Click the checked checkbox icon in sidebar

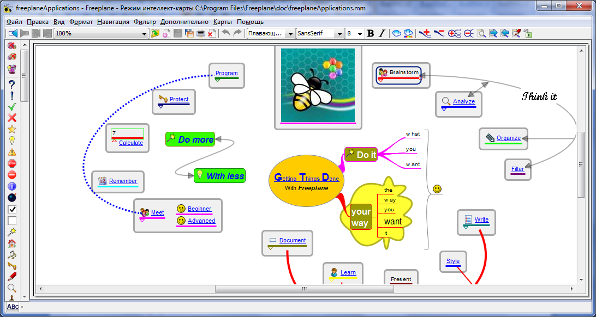pos(12,209)
